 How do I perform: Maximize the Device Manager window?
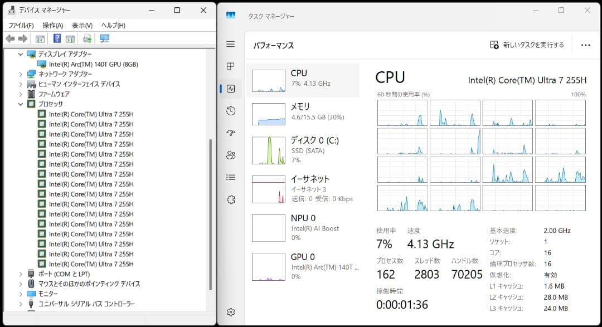pos(177,11)
